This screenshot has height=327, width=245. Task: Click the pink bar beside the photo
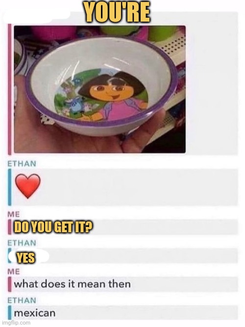coord(9,89)
